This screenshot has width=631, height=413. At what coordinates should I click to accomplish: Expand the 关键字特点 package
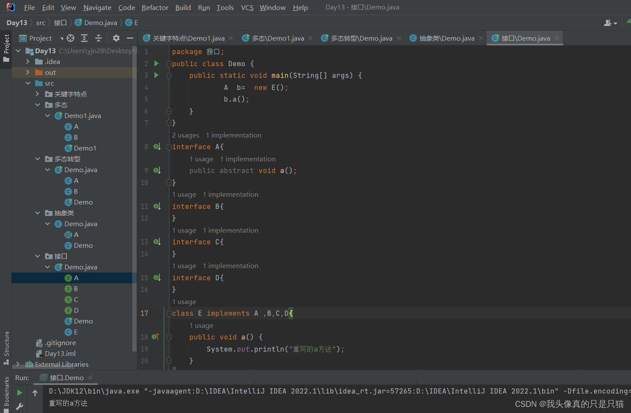point(37,94)
